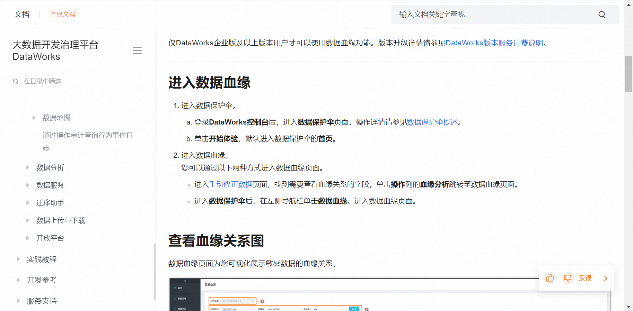Open the 文档 top navigation item
The height and width of the screenshot is (311, 633).
click(x=22, y=15)
